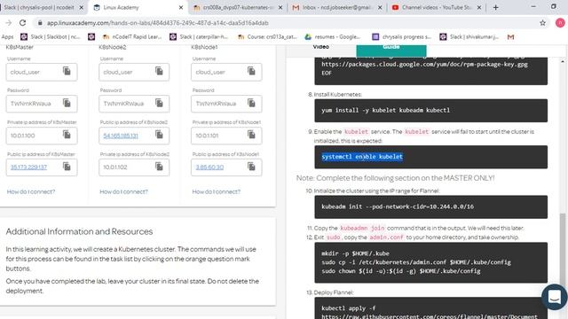Click the K8sNode1 private IP field 10.0.1.101

[226, 136]
